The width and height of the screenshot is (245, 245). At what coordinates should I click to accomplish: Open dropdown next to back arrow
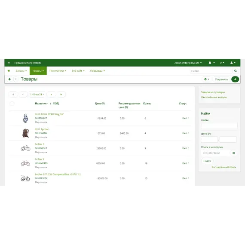(16, 79)
